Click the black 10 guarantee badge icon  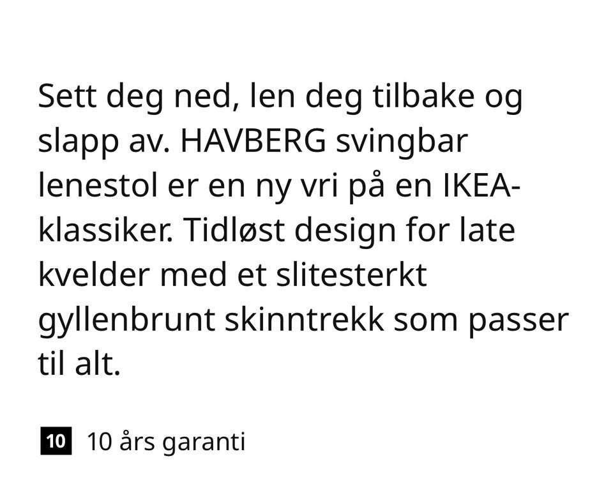(56, 441)
